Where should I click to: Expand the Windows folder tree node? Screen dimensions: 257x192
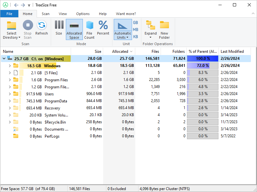coord(10,66)
